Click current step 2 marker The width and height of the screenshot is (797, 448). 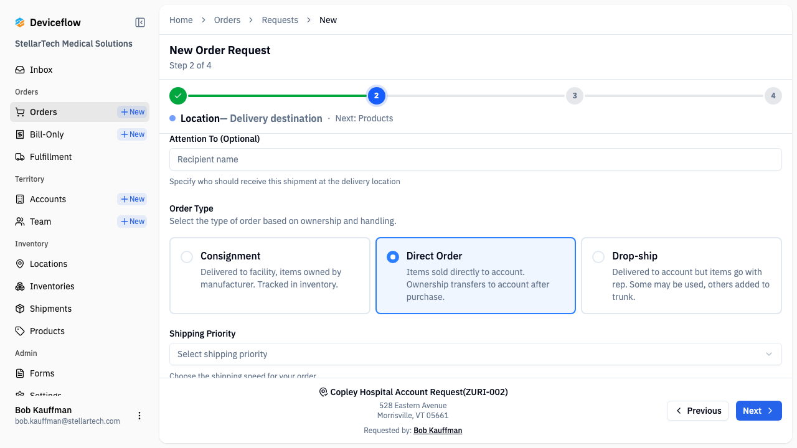pyautogui.click(x=376, y=96)
